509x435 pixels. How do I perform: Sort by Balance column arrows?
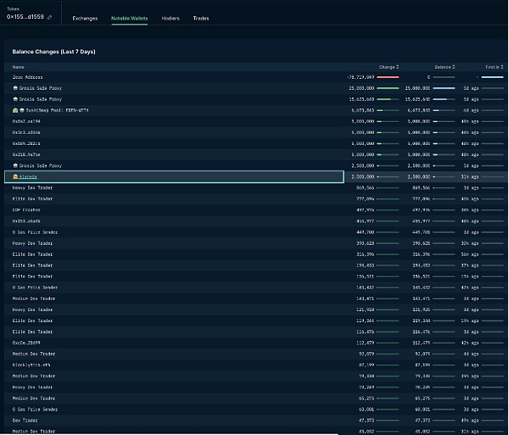pyautogui.click(x=454, y=66)
